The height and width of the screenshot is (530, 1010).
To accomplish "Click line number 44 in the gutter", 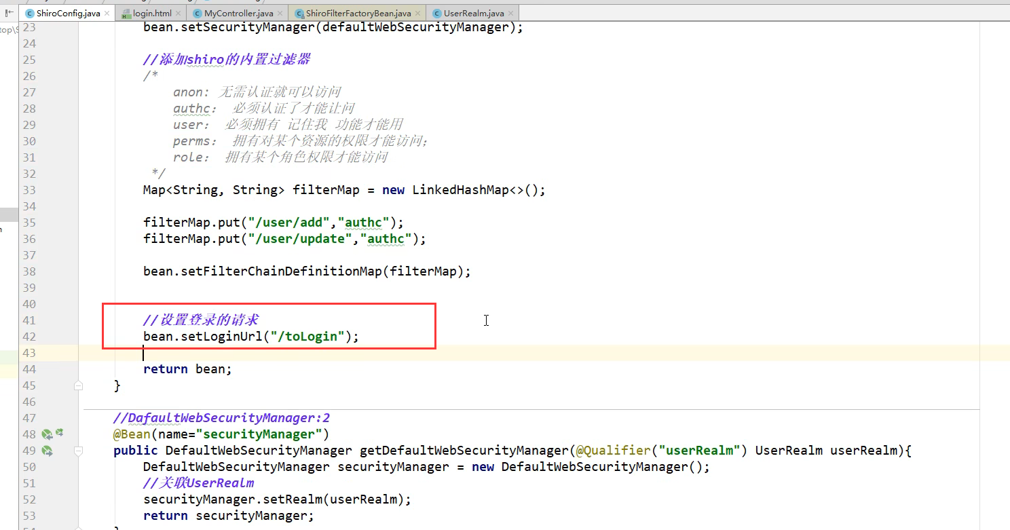I will [29, 369].
